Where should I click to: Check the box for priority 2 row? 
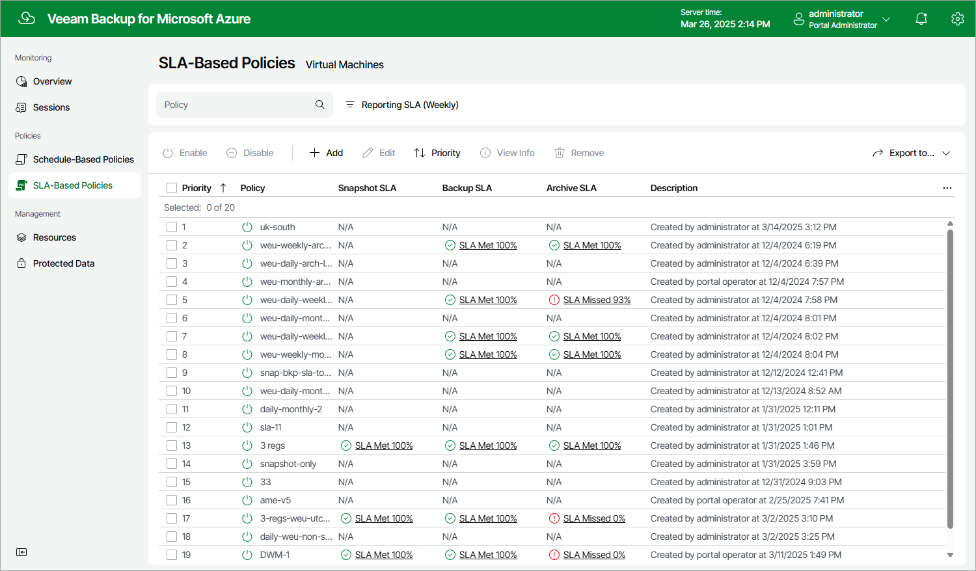172,245
